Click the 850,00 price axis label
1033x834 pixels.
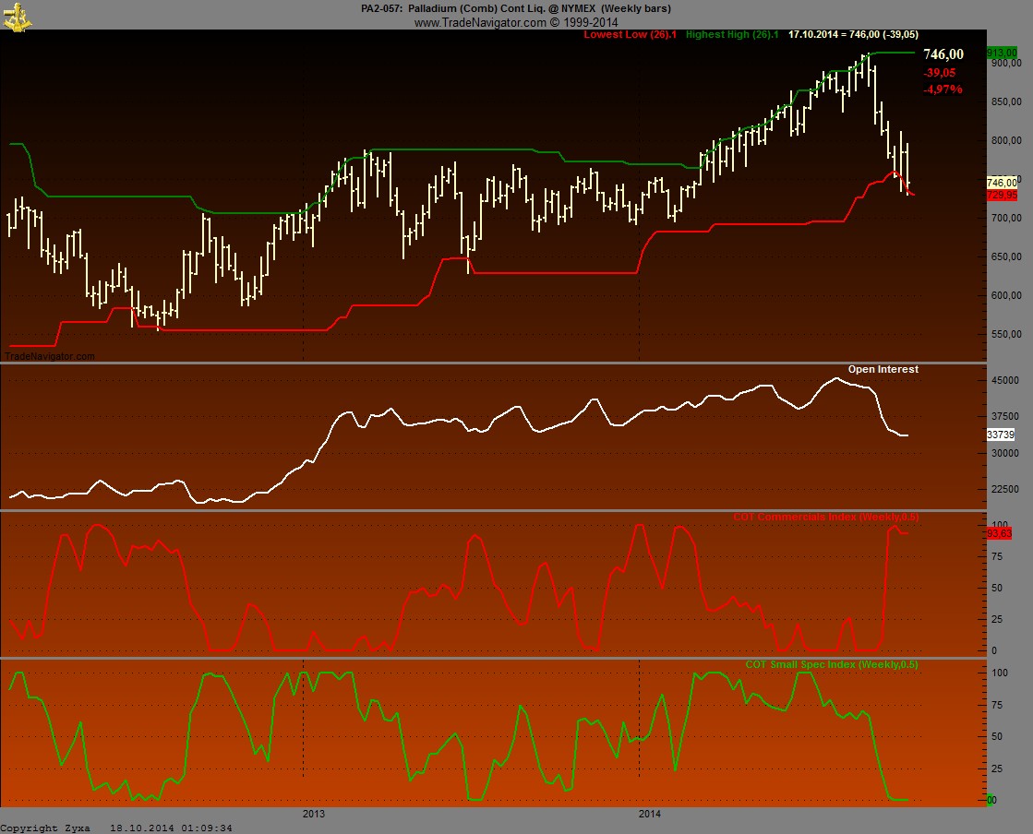[x=1006, y=101]
